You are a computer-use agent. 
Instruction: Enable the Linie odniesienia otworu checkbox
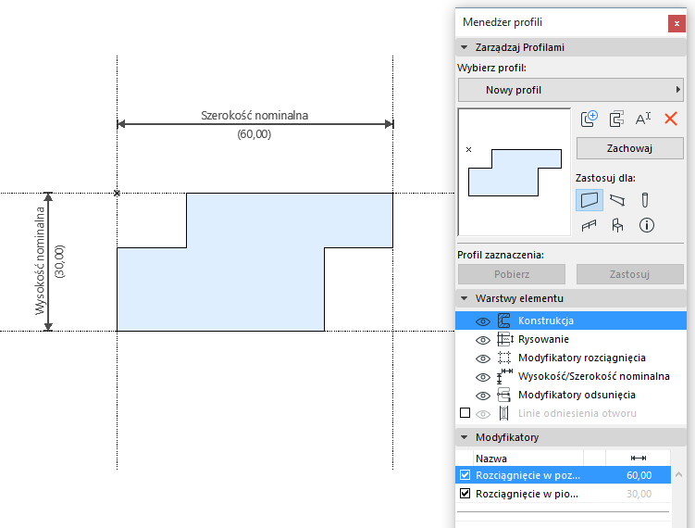pyautogui.click(x=465, y=413)
